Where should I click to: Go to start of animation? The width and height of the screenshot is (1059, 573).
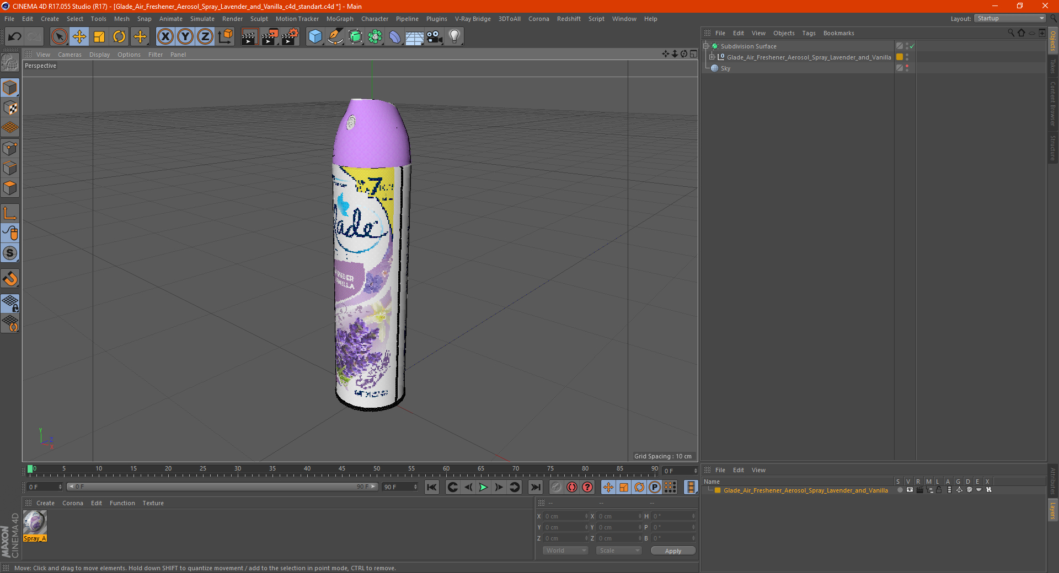tap(432, 487)
